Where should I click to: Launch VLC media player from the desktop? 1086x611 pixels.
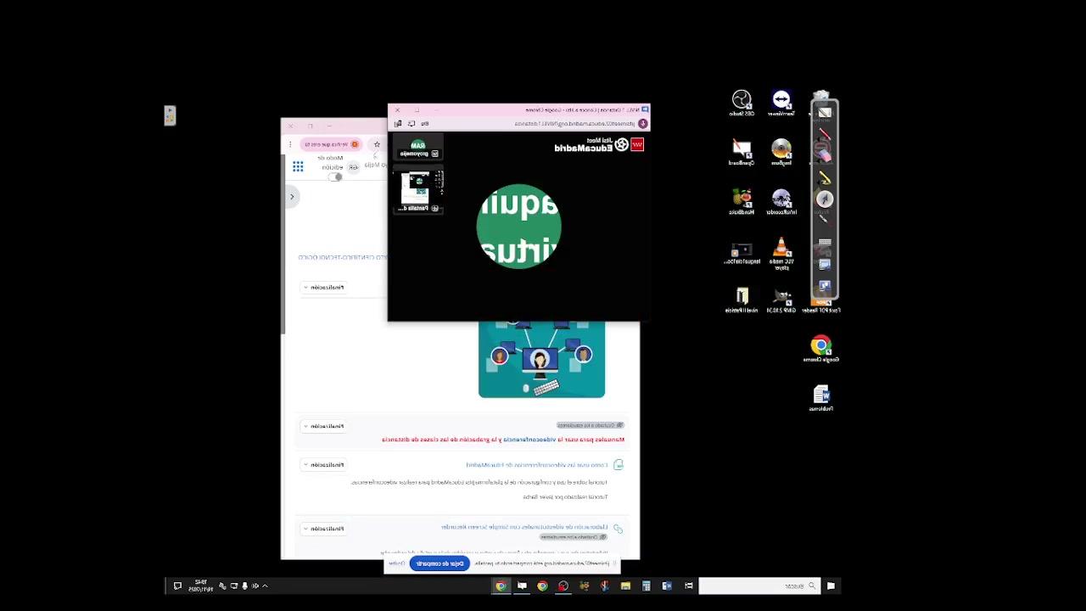[781, 253]
